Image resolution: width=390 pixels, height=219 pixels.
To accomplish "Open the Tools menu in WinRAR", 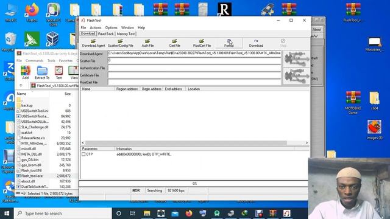I will coord(51,61).
